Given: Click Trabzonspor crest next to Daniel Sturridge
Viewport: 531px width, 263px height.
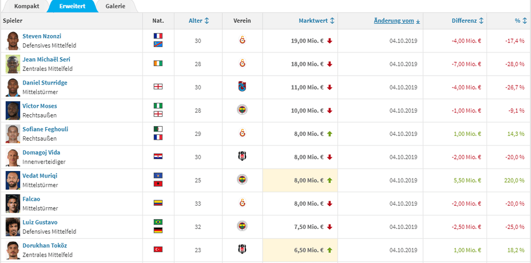Looking at the screenshot, I should [x=242, y=87].
